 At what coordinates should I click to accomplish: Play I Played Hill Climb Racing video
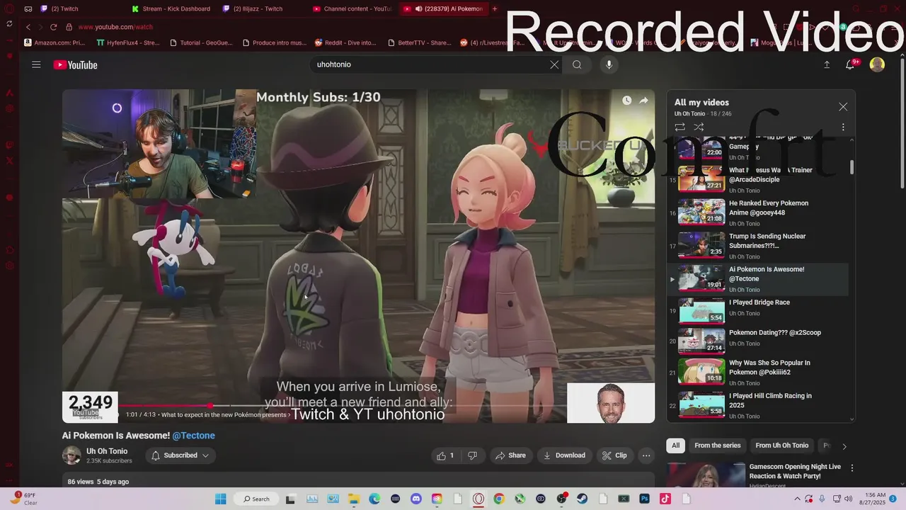point(757,405)
